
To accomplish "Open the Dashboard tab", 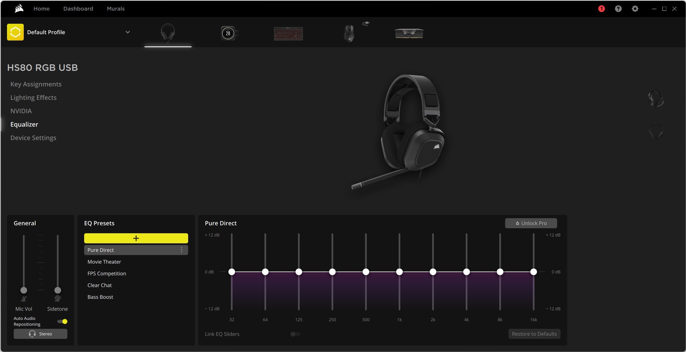I will tap(78, 9).
